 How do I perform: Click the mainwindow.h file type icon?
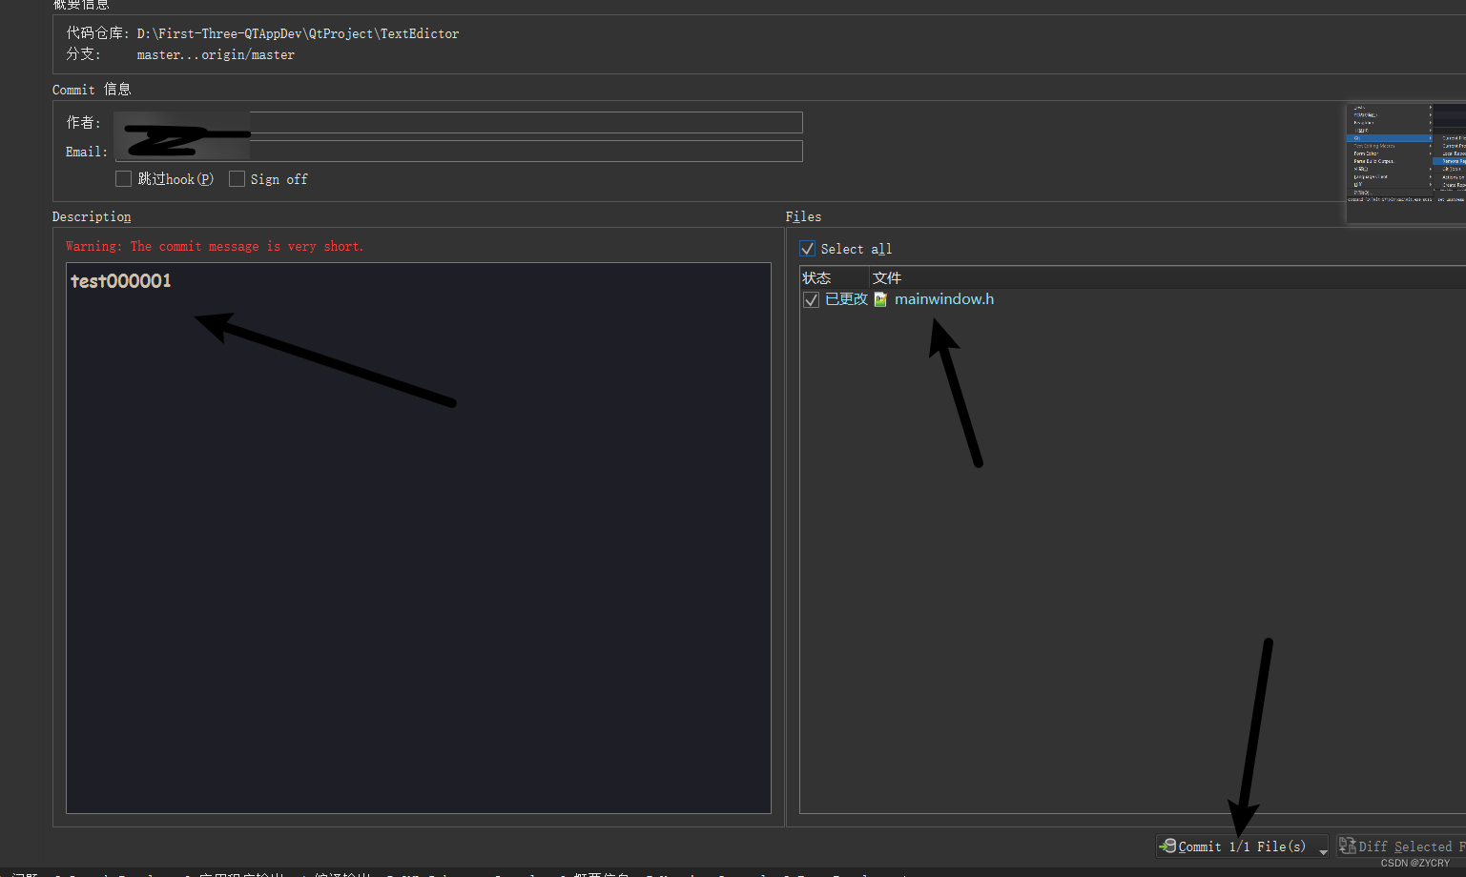880,299
